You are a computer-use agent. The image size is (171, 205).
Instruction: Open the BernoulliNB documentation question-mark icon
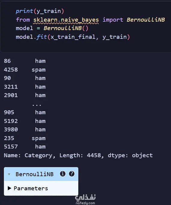(x=72, y=174)
